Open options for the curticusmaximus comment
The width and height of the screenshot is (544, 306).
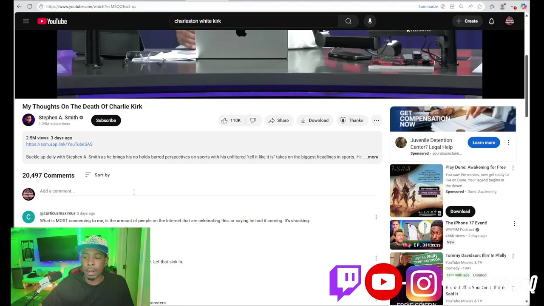coord(376,217)
